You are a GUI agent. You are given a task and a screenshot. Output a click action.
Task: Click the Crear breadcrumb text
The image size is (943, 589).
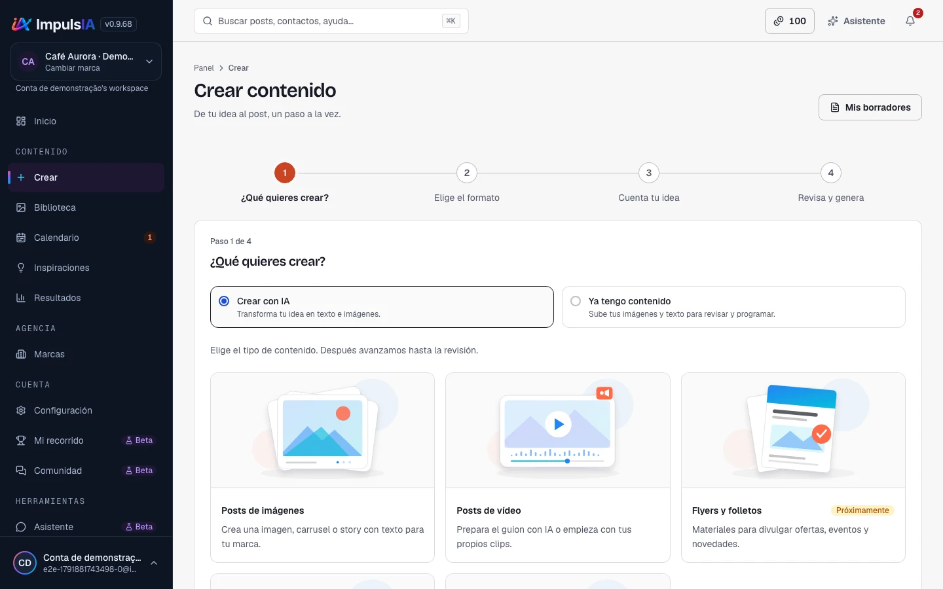238,68
